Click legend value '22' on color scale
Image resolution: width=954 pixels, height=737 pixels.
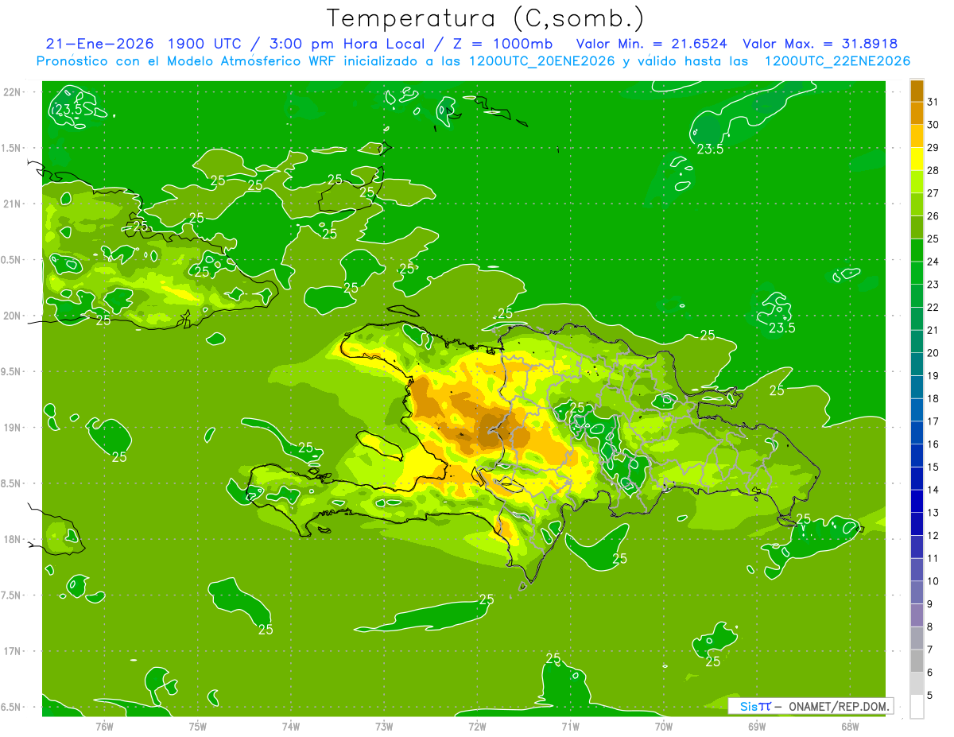(x=933, y=308)
